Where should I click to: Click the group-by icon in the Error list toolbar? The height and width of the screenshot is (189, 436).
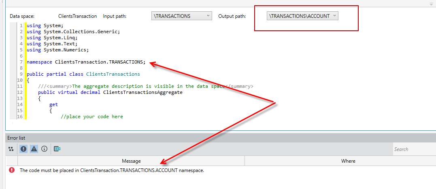point(11,149)
